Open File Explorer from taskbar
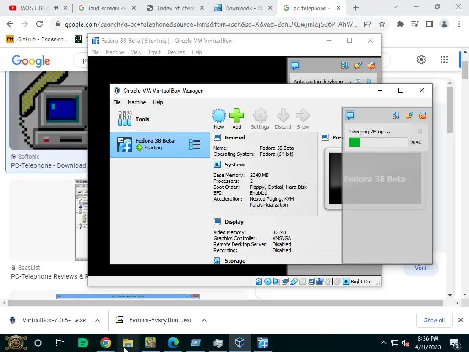The height and width of the screenshot is (352, 469). (128, 343)
